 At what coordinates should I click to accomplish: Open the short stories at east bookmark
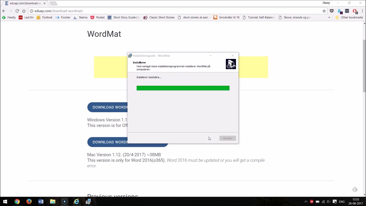(x=194, y=17)
